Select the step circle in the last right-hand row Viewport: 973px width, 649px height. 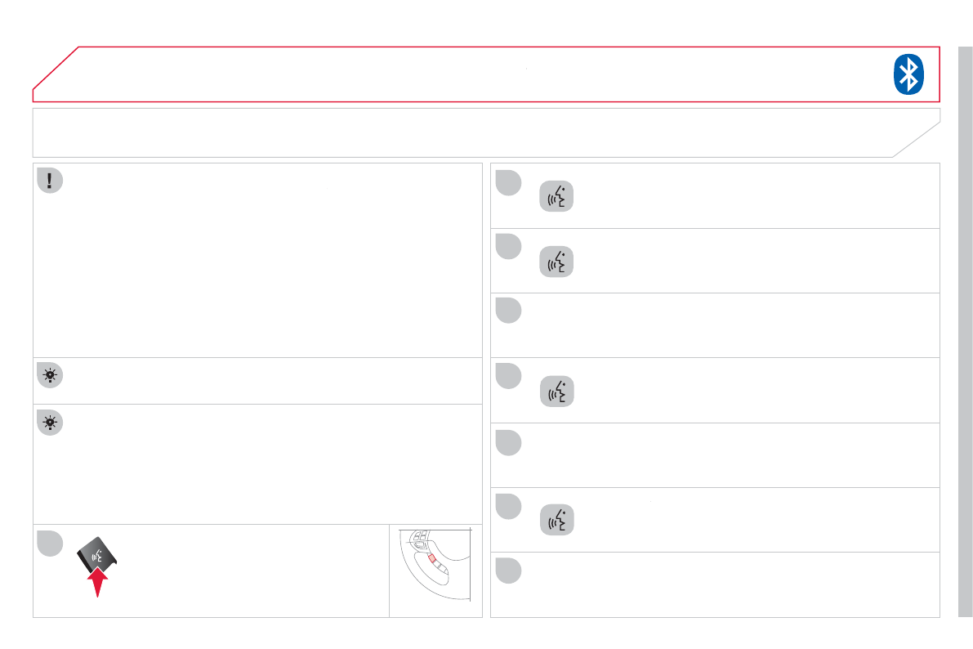pos(508,570)
